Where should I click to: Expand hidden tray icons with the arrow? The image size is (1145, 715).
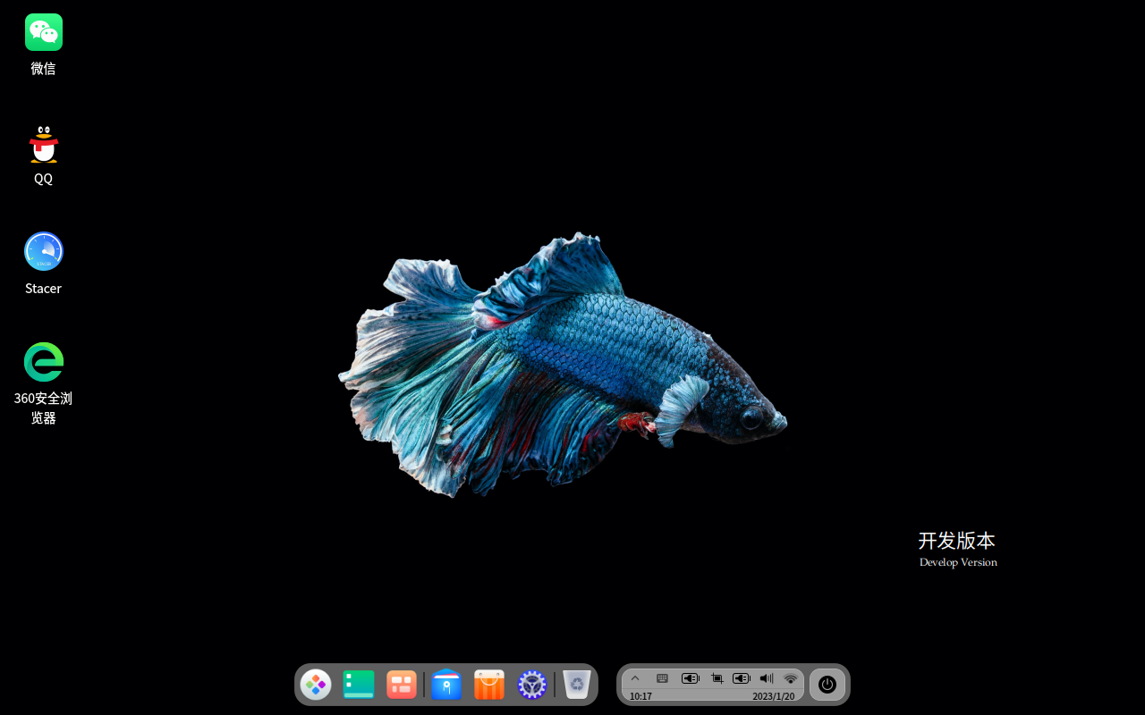635,677
